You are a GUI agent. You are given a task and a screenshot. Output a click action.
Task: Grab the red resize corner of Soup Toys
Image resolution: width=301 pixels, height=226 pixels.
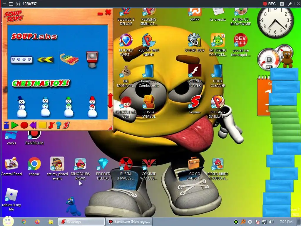110,128
